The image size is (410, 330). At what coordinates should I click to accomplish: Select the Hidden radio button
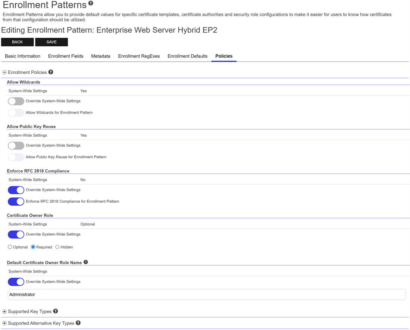click(x=57, y=247)
